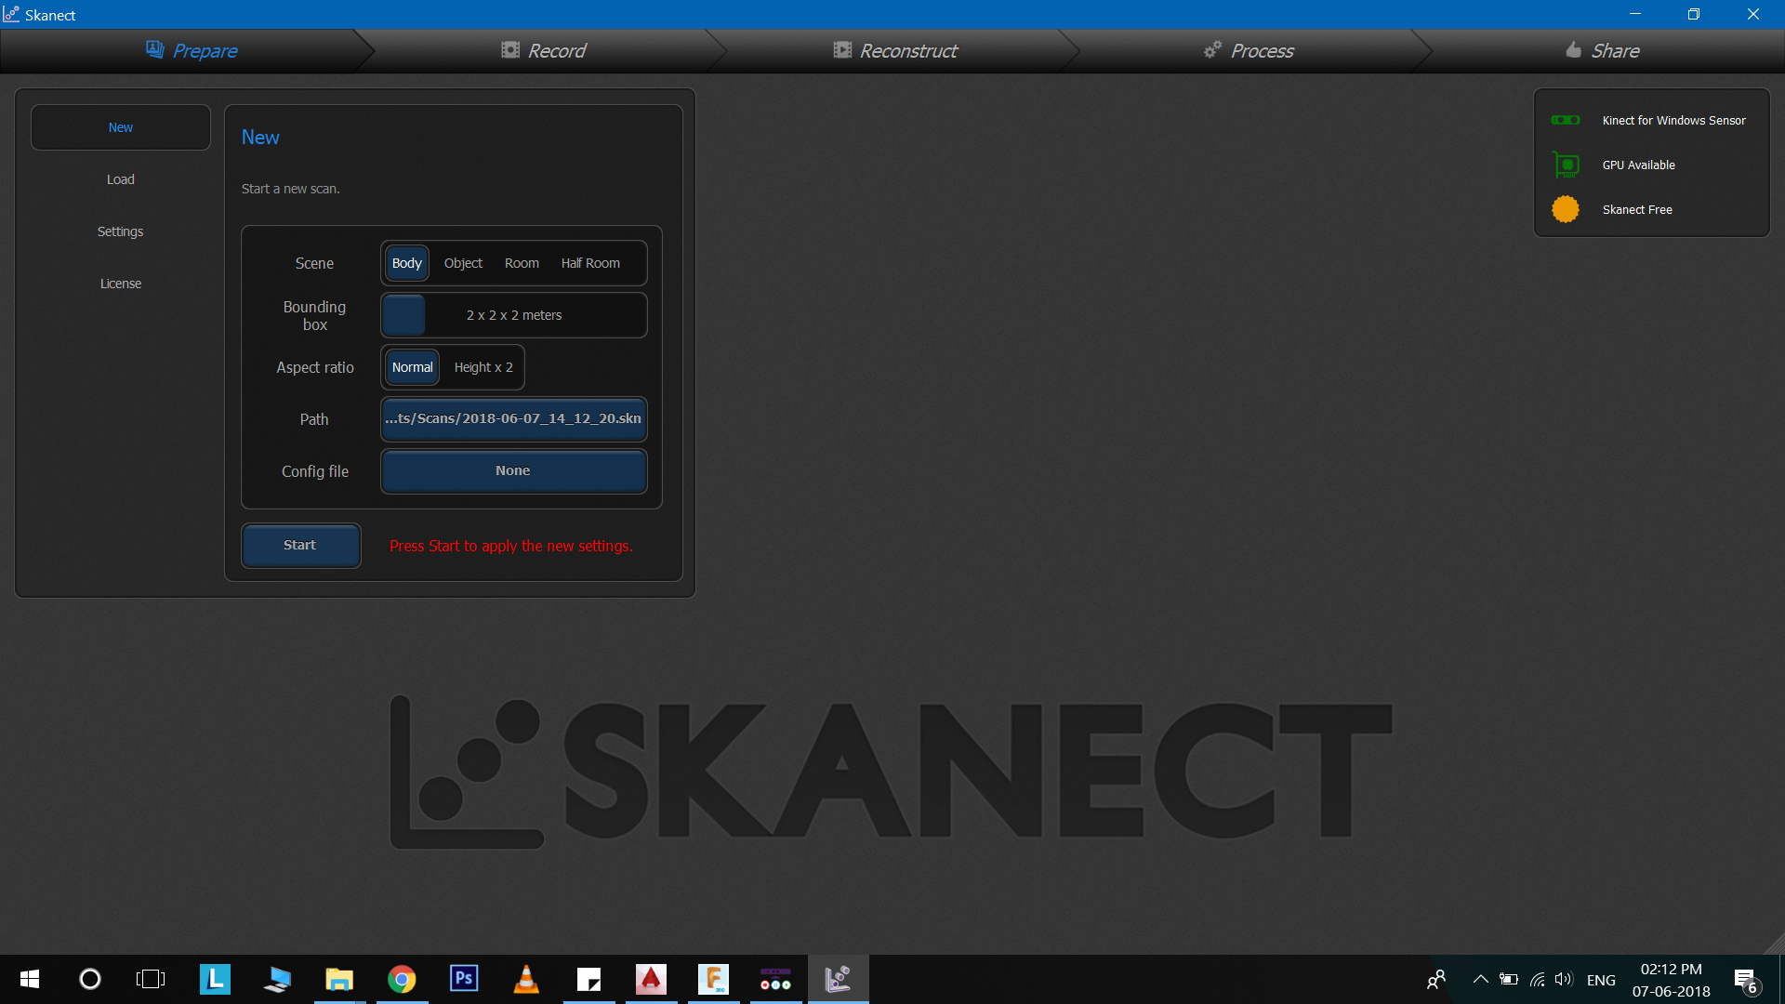Open License in the Prepare sidebar
The width and height of the screenshot is (1785, 1004).
(121, 284)
